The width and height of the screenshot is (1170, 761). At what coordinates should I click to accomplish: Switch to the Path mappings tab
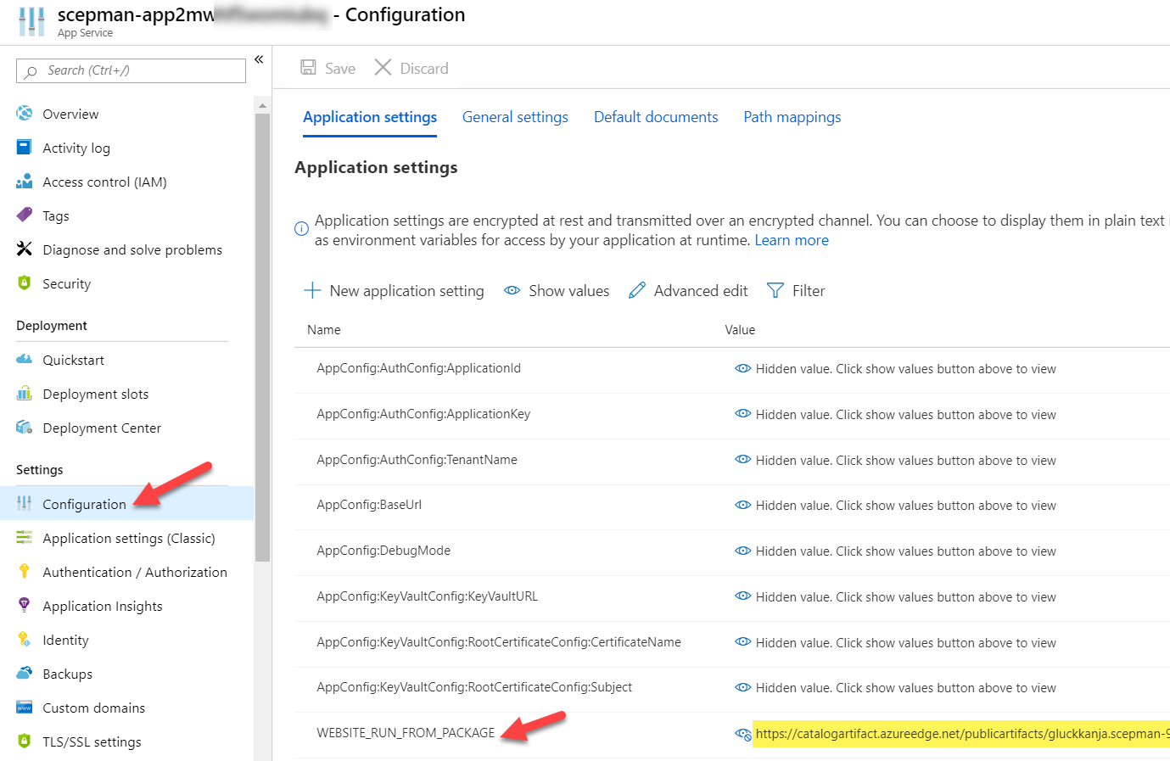click(792, 117)
